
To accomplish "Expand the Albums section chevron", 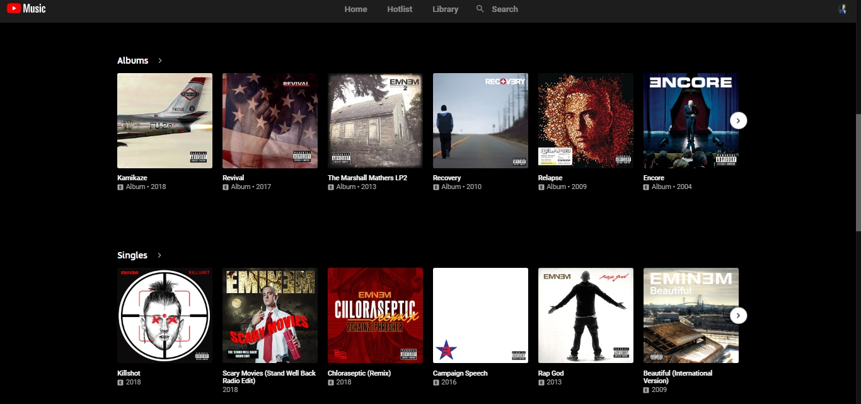I will tap(160, 61).
